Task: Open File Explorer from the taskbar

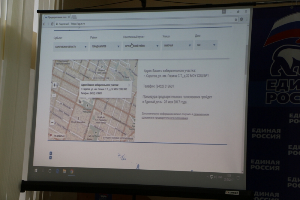Action: point(64,172)
